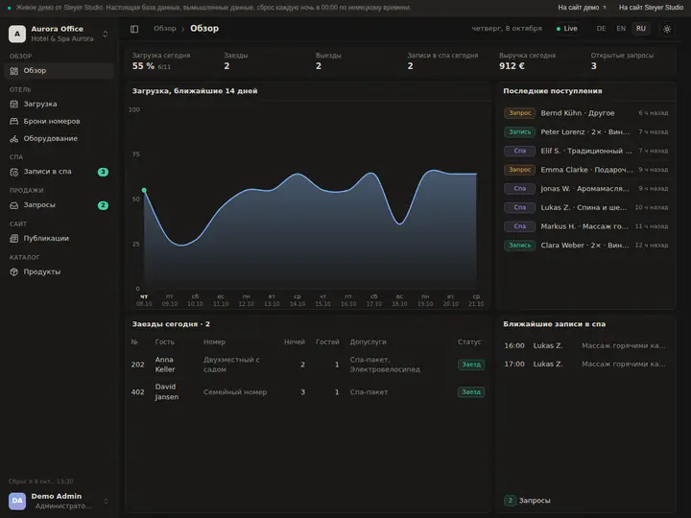Switch to light theme via sun icon
Viewport: 691px width, 518px height.
click(667, 29)
